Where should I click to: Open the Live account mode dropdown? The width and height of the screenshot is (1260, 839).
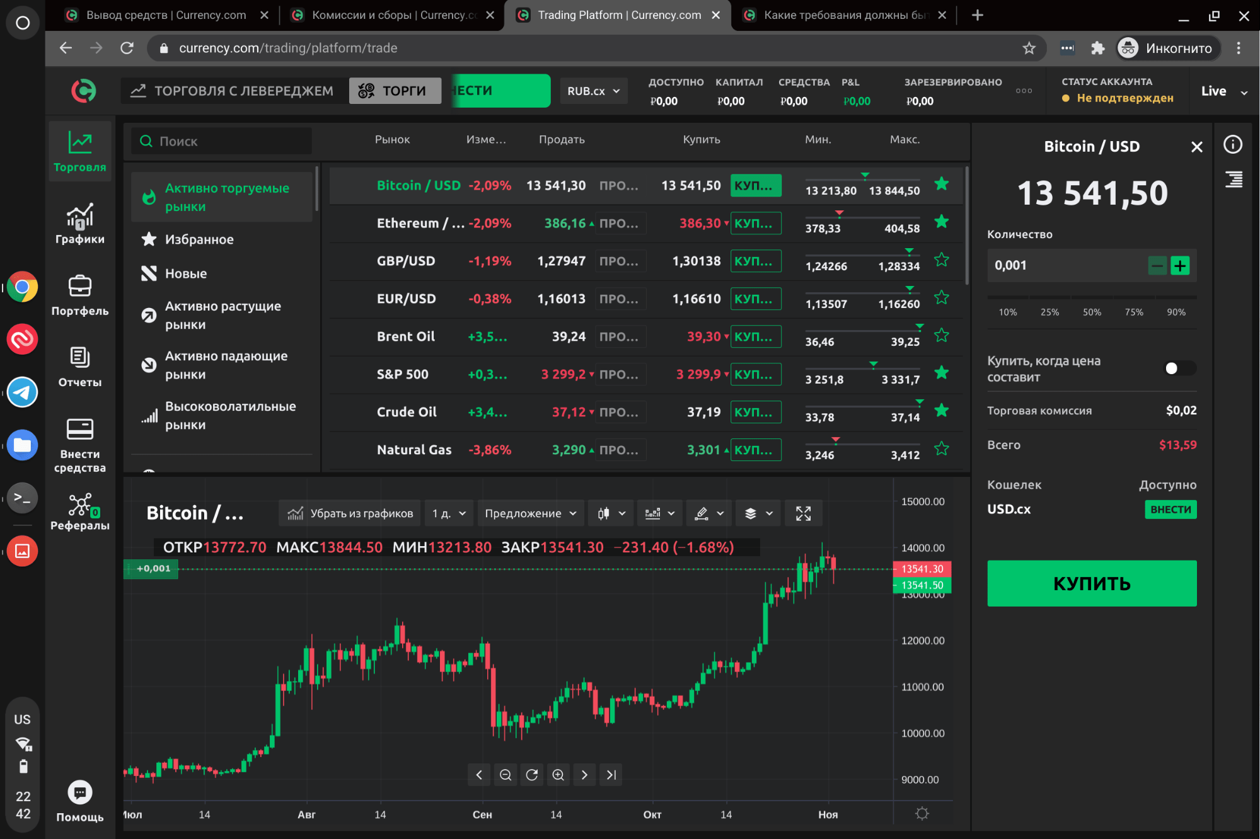[1224, 91]
